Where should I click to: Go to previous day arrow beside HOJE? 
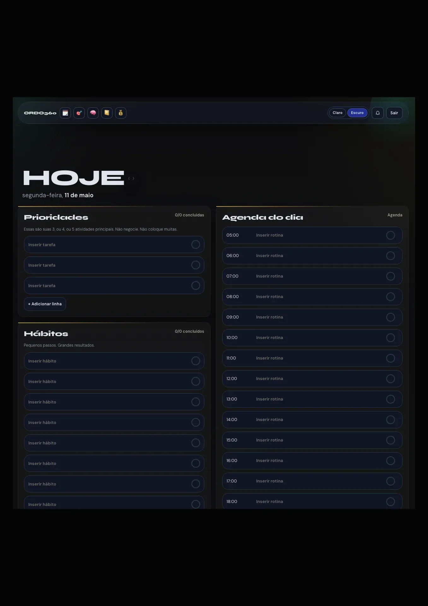pyautogui.click(x=129, y=178)
